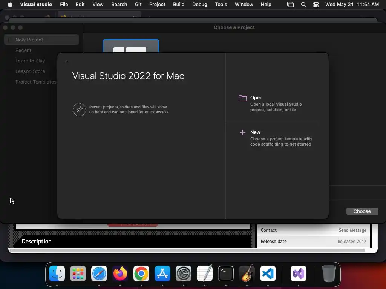Open App Store from the Dock
The height and width of the screenshot is (289, 386).
(x=162, y=274)
